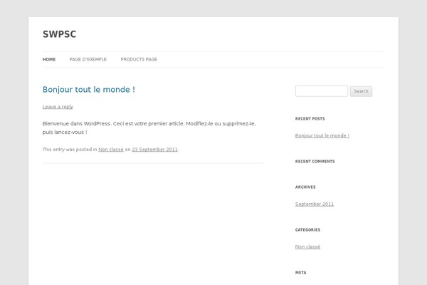Click the 'Leave a reply' link
This screenshot has height=285, width=427.
(58, 107)
